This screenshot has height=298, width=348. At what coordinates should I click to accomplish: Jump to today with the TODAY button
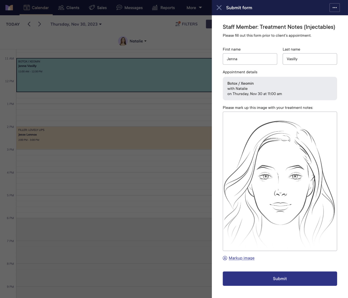point(13,24)
